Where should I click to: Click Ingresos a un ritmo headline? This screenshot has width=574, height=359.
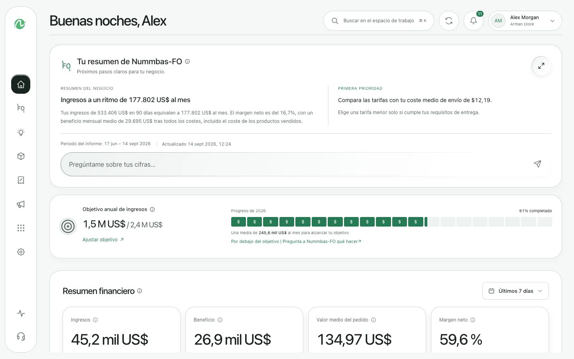(x=126, y=100)
